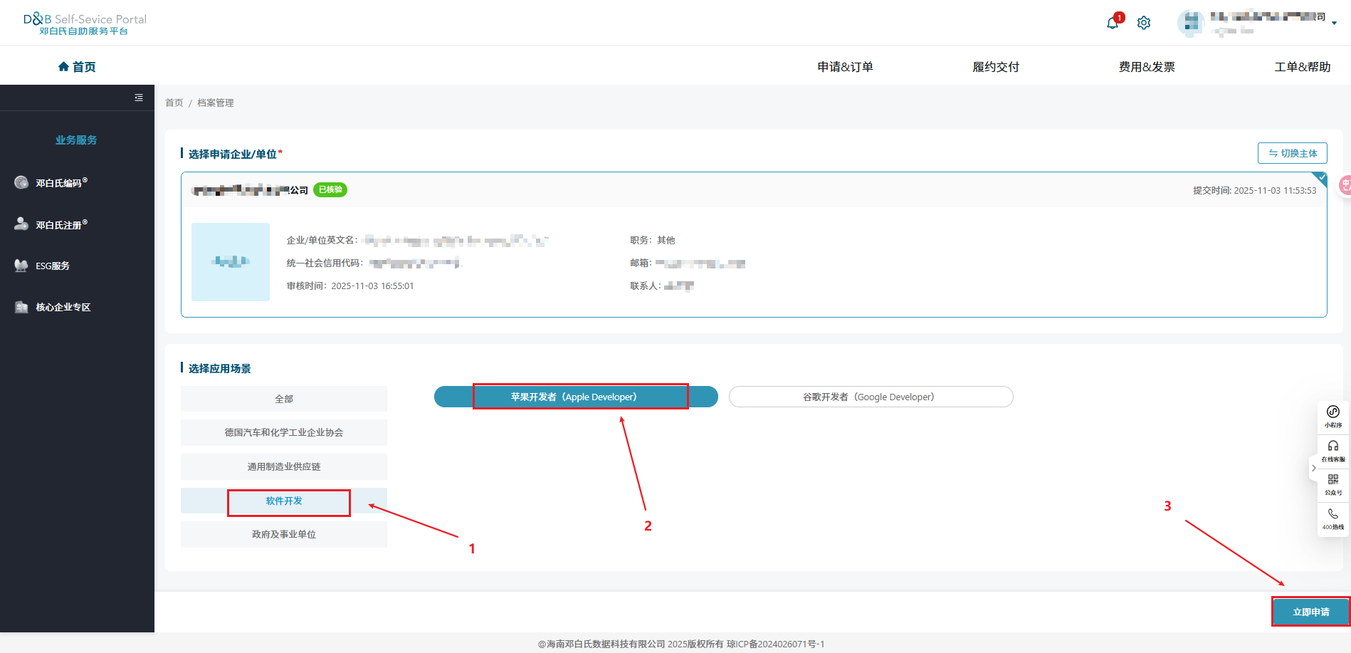The width and height of the screenshot is (1351, 653).
Task: Select the 谷歌开发者 (Google Developer) option
Action: (870, 397)
